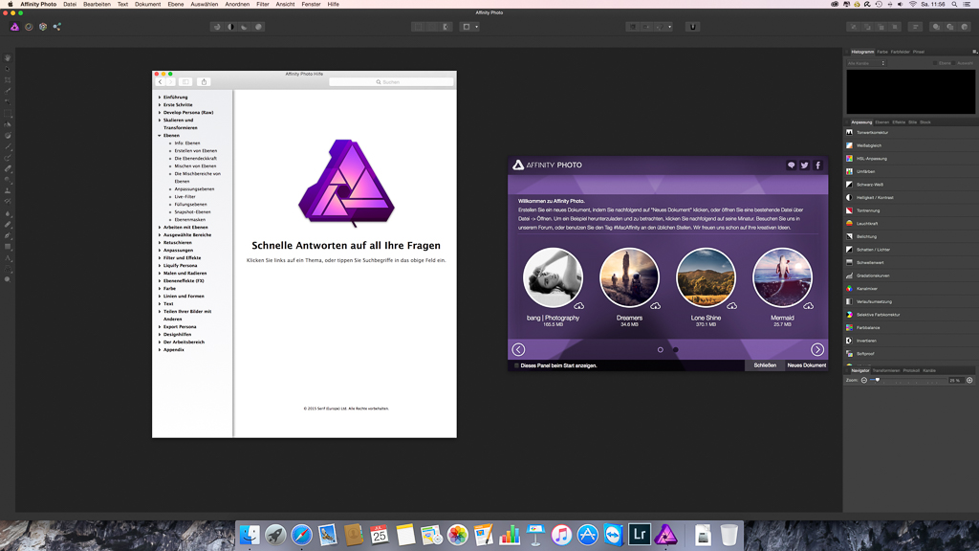Switch to the Develop Persona icon
Image resolution: width=979 pixels, height=551 pixels.
tap(43, 27)
